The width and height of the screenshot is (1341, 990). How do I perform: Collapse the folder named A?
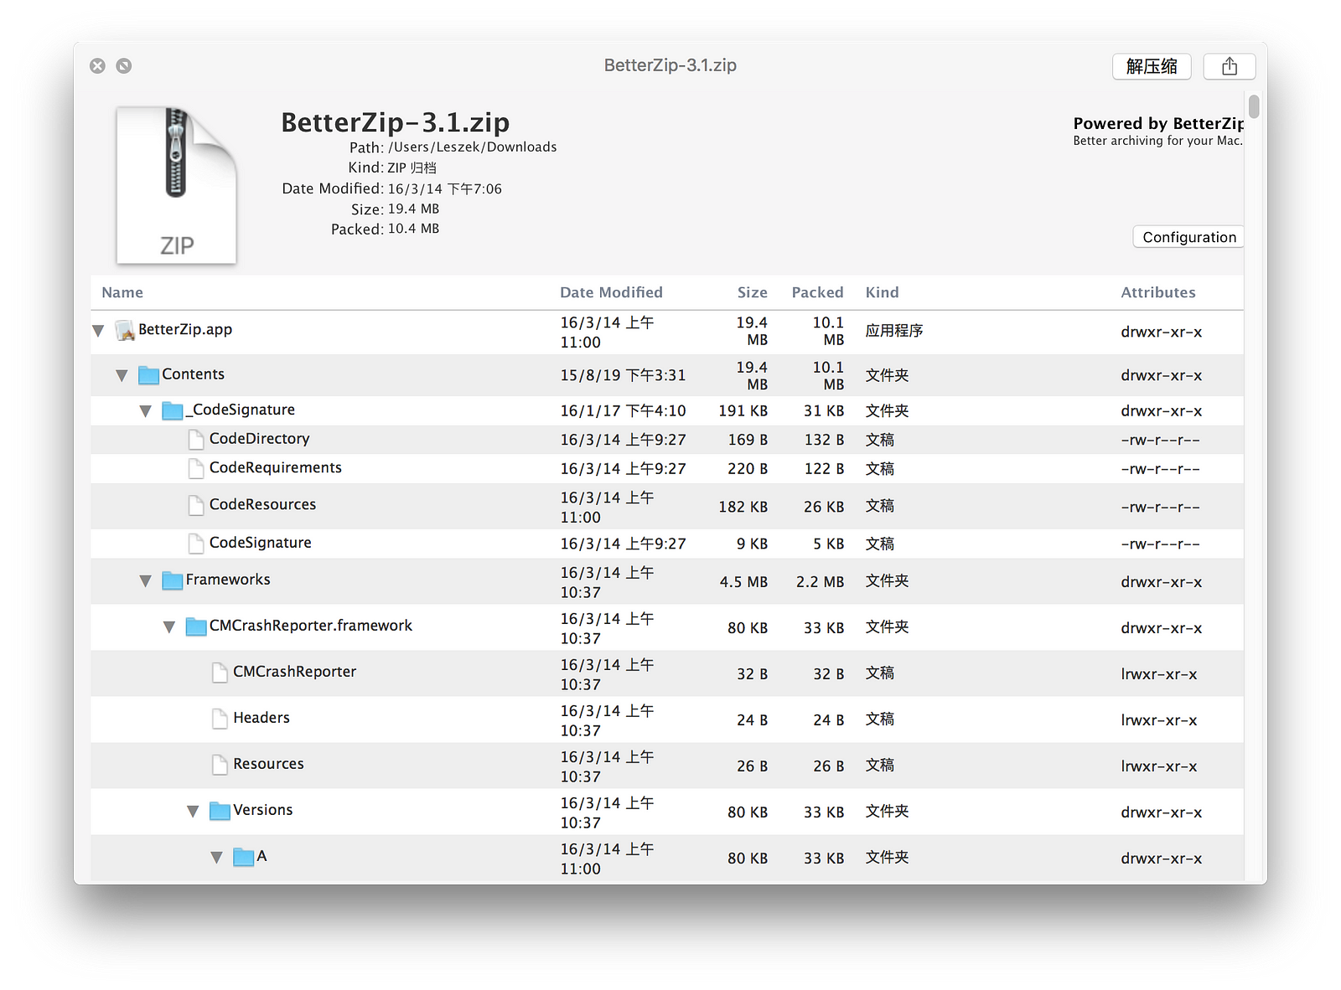pos(216,858)
